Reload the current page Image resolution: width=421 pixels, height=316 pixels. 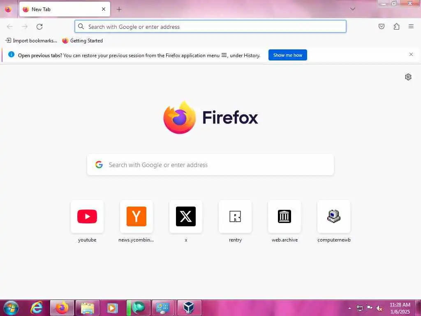click(39, 27)
